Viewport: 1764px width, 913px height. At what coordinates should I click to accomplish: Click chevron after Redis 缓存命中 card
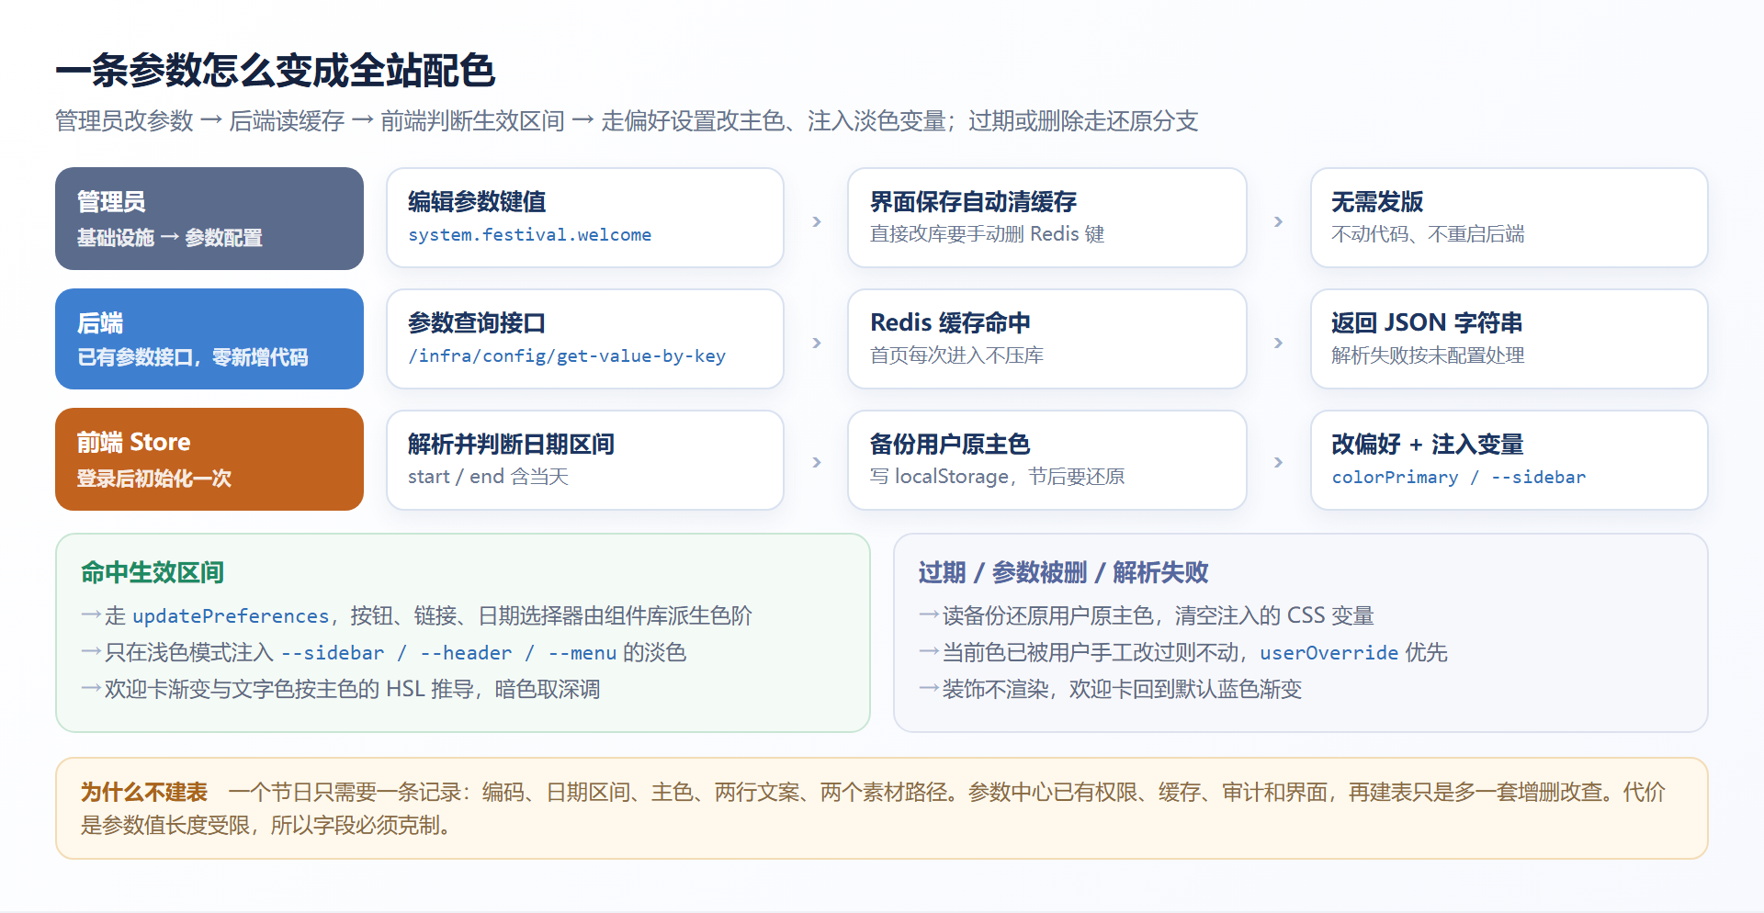1278,343
